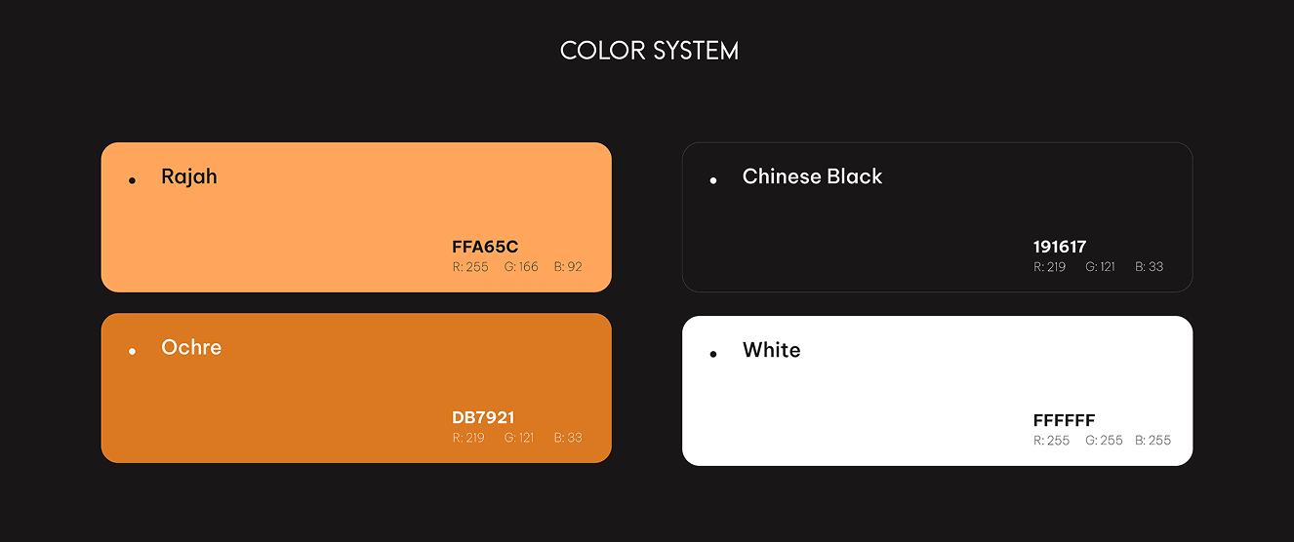Click the R: 219 value in Ochre card

point(468,438)
